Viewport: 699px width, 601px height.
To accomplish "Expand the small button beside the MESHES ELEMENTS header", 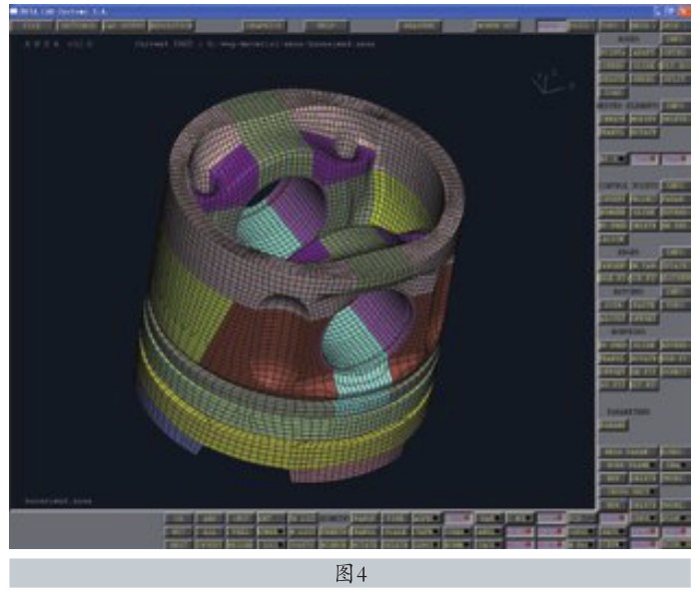I will (676, 106).
